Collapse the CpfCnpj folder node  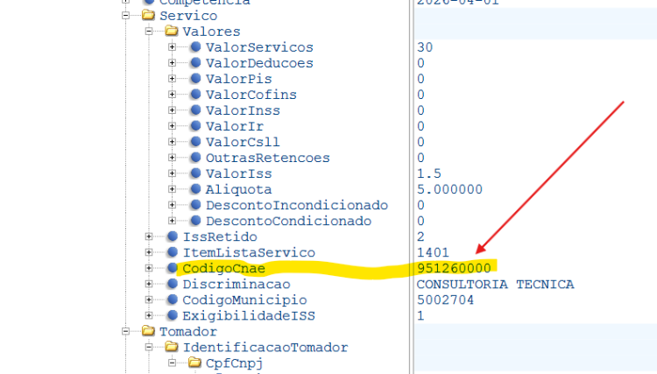click(172, 363)
